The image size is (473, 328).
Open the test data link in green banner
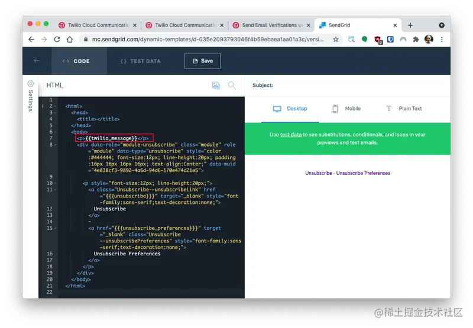pyautogui.click(x=291, y=135)
